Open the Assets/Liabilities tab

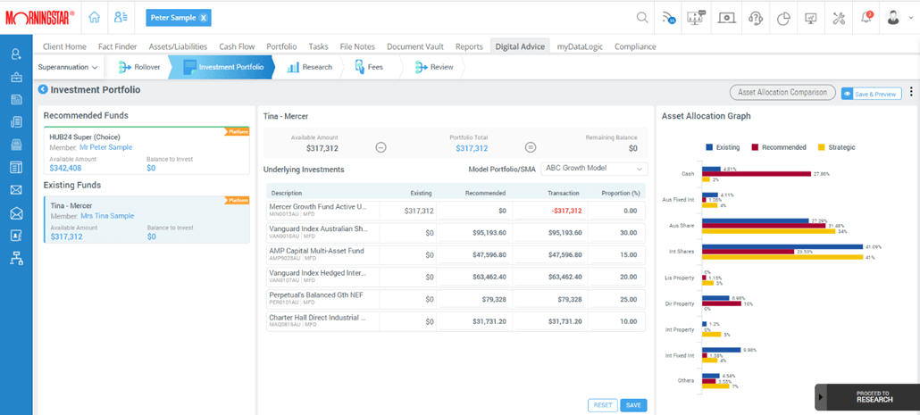tap(178, 46)
